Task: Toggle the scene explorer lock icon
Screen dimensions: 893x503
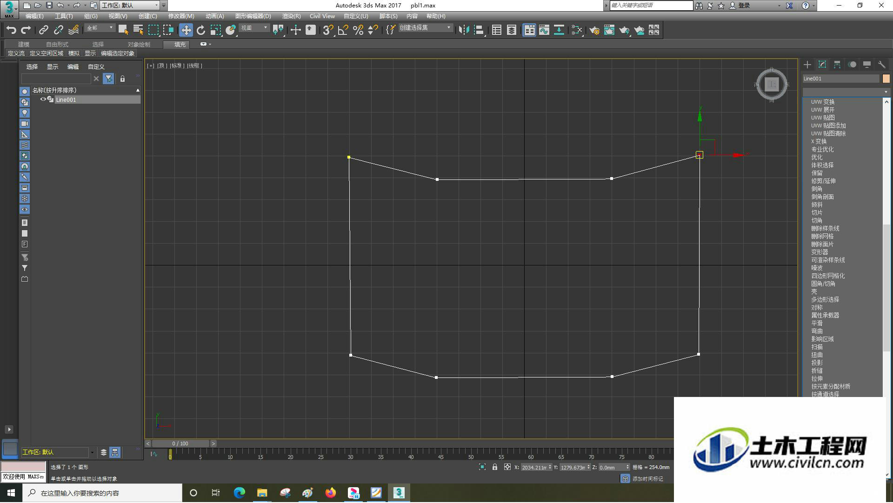Action: click(x=122, y=79)
